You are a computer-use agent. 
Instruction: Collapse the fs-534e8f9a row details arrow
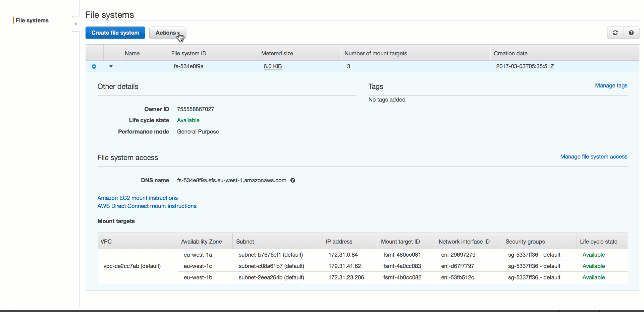coord(111,66)
